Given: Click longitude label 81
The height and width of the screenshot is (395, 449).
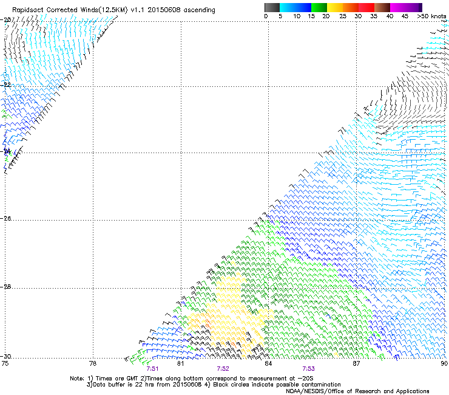Looking at the screenshot, I should 180,363.
